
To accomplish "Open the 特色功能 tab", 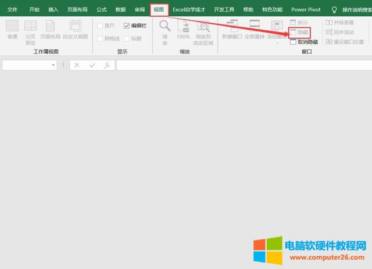I will [x=273, y=10].
